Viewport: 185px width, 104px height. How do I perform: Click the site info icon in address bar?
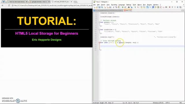(13, 5)
